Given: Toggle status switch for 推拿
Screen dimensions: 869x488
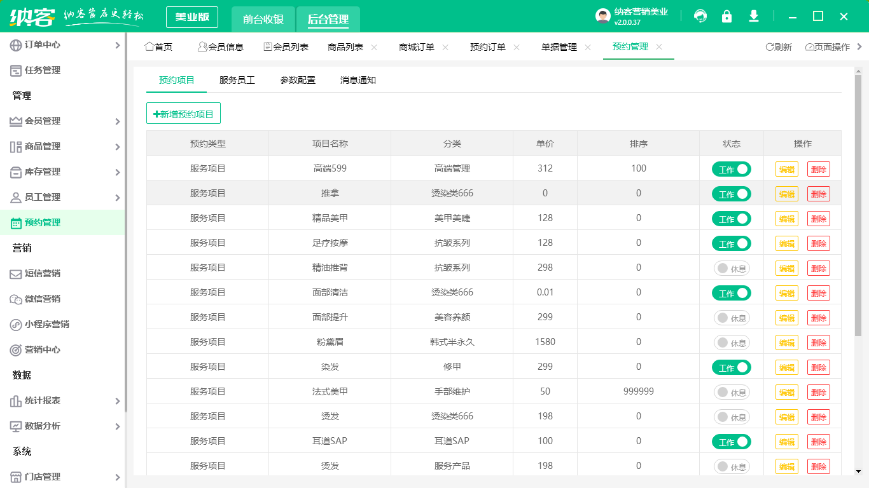Looking at the screenshot, I should pyautogui.click(x=732, y=194).
